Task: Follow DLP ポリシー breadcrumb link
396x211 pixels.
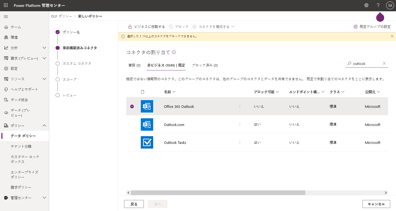Action: tap(62, 16)
